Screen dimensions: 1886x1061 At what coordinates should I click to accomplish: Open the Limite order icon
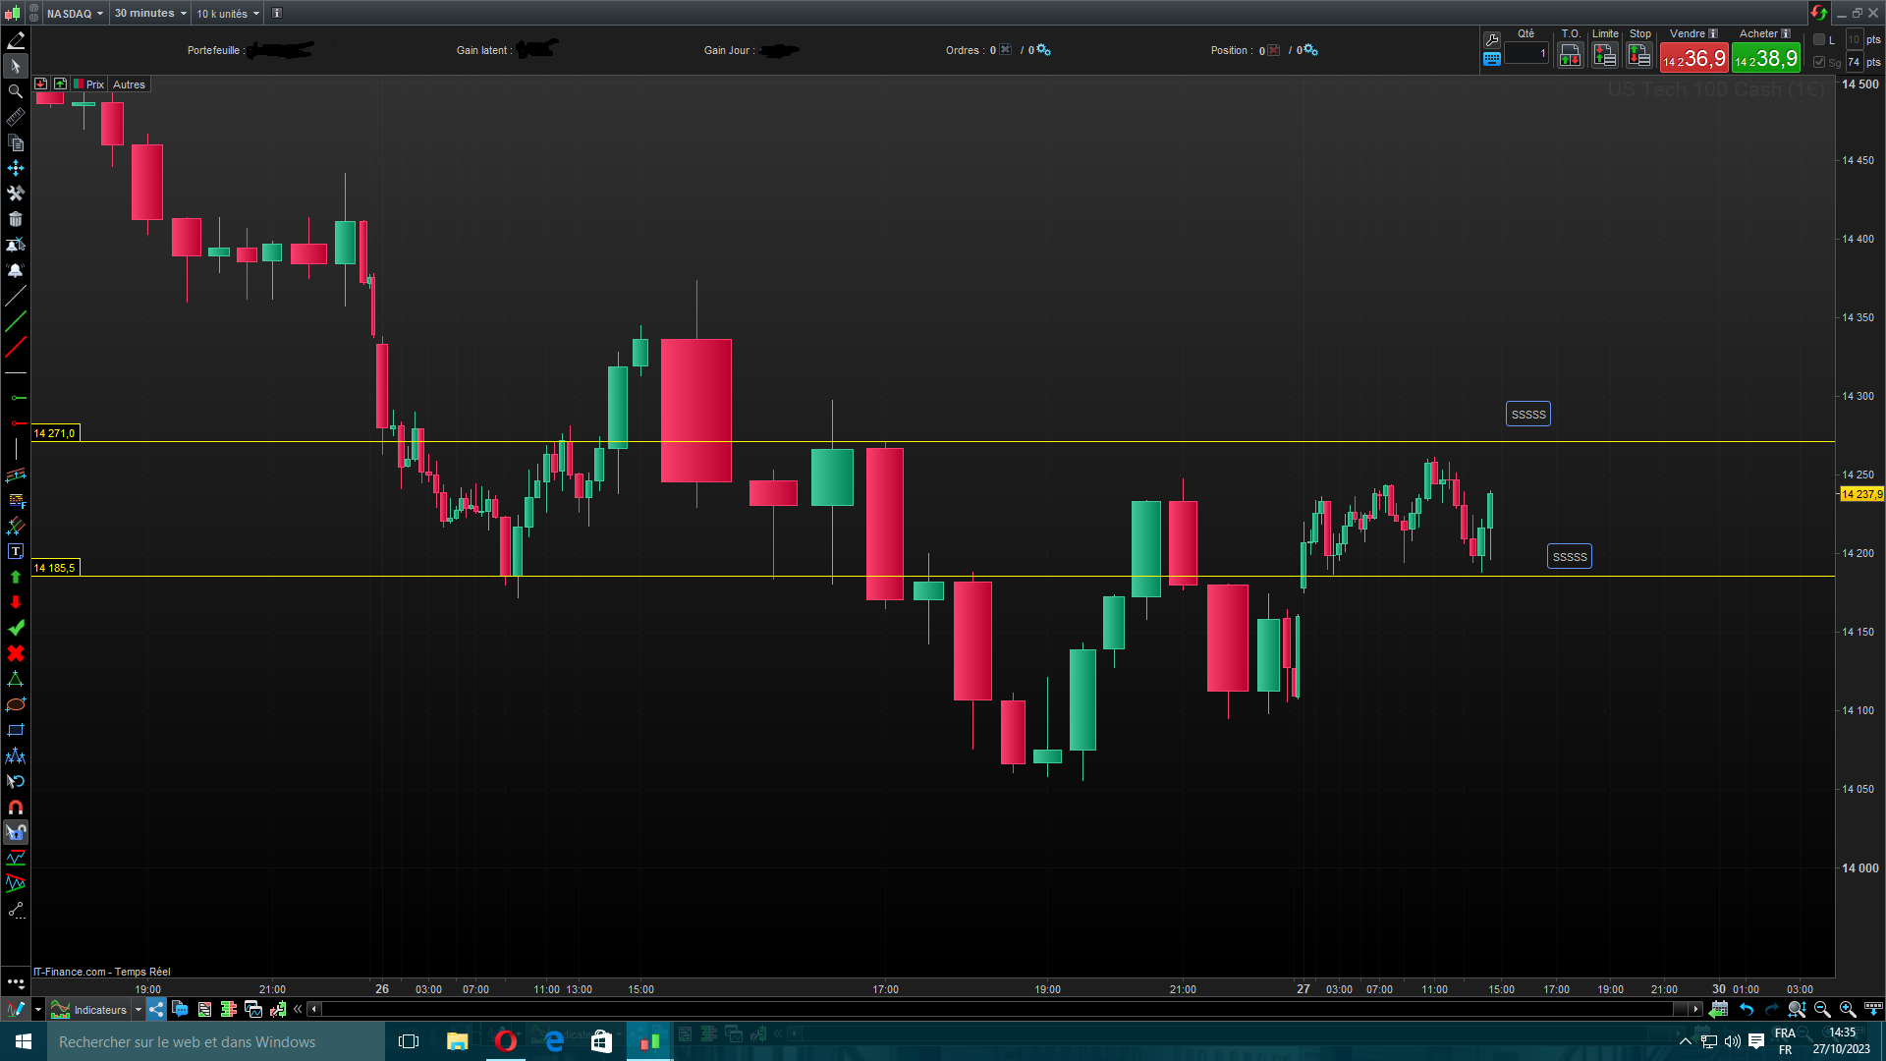1604,56
